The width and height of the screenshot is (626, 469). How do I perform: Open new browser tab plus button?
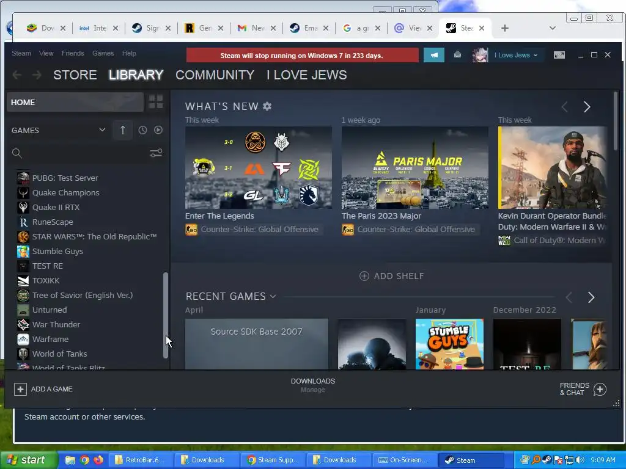(504, 28)
